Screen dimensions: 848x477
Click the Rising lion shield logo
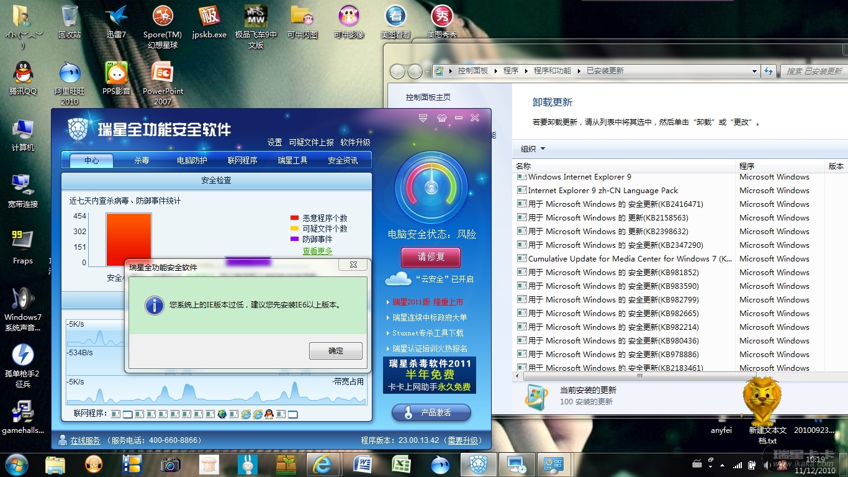pyautogui.click(x=79, y=129)
